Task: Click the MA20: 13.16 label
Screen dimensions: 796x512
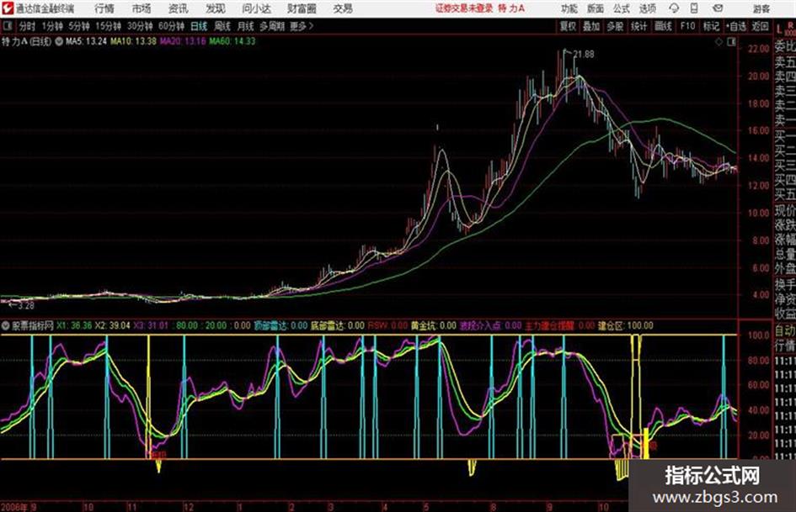Action: tap(183, 41)
